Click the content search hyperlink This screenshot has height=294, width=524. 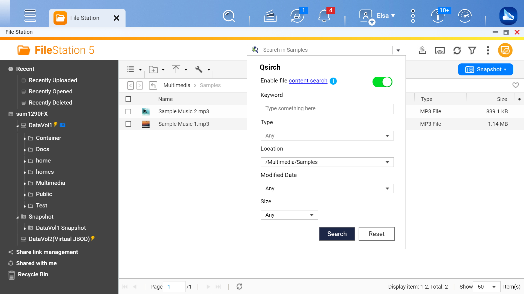[x=308, y=80]
